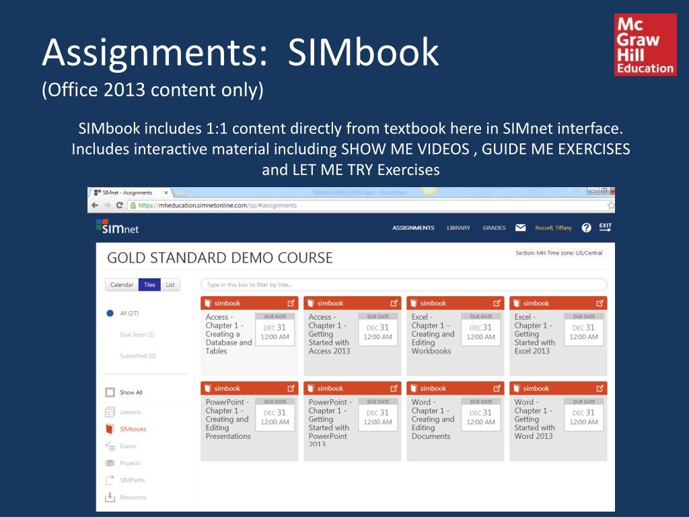Click book icon on Word Getting Started tile
Viewport: 689px width, 517px height.
pyautogui.click(x=517, y=388)
